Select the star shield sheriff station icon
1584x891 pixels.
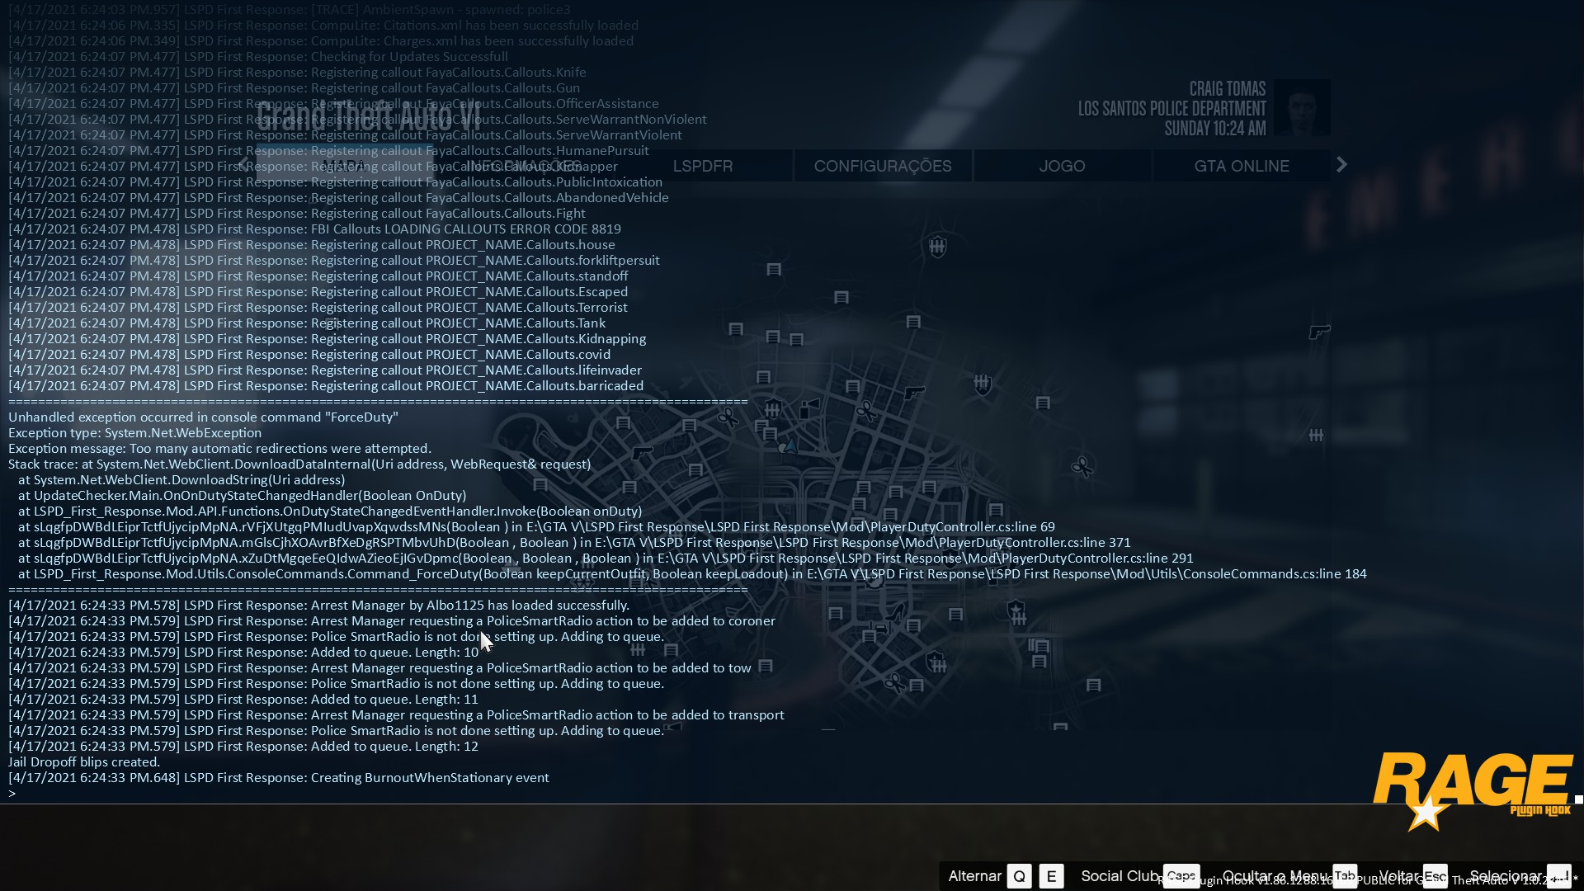coord(1016,610)
